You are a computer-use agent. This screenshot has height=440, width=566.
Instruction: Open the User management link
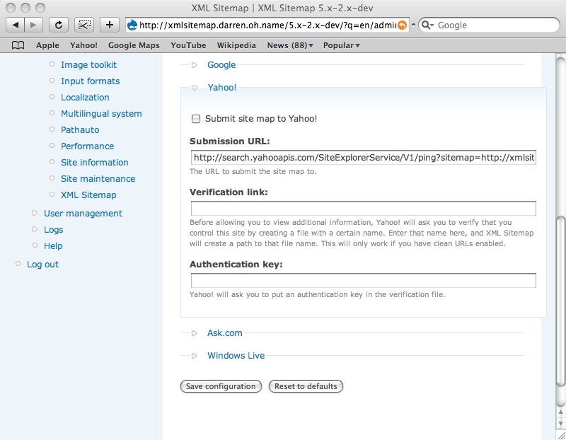click(83, 213)
